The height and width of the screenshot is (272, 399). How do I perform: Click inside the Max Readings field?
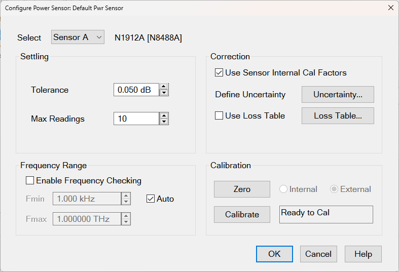(x=135, y=119)
